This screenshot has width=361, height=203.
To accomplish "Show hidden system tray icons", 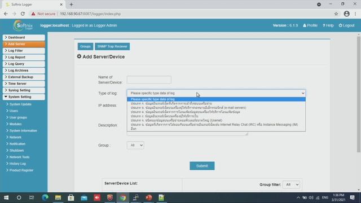I will 298,197.
